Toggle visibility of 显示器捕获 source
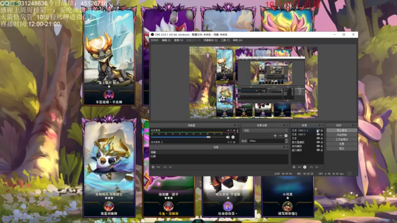The image size is (397, 223). point(318,142)
